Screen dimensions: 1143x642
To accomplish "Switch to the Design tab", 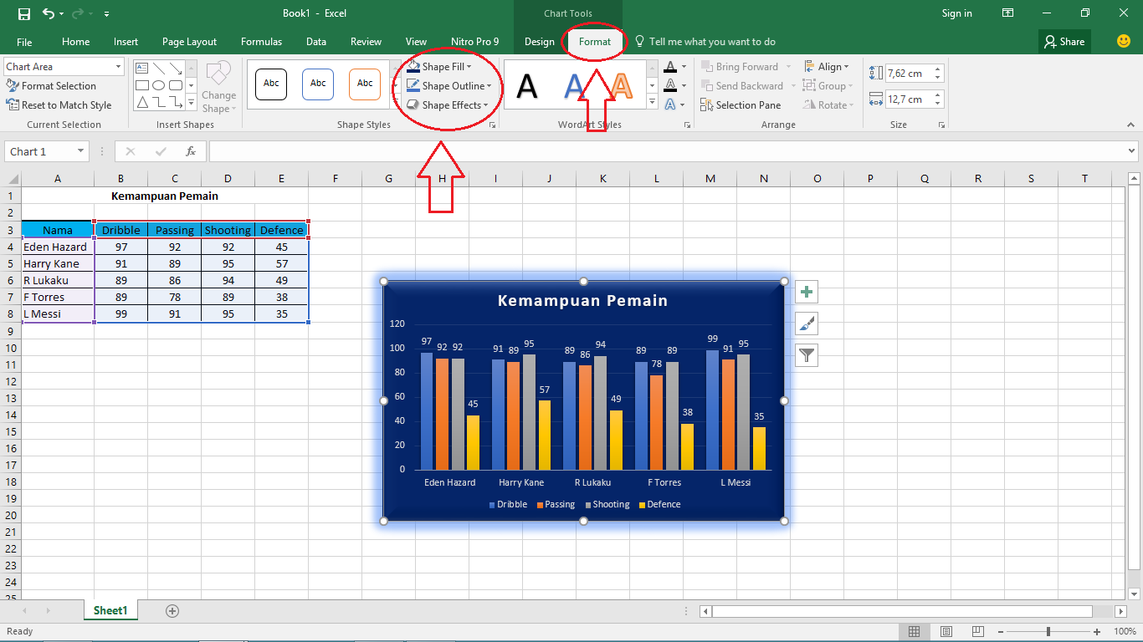I will (539, 41).
